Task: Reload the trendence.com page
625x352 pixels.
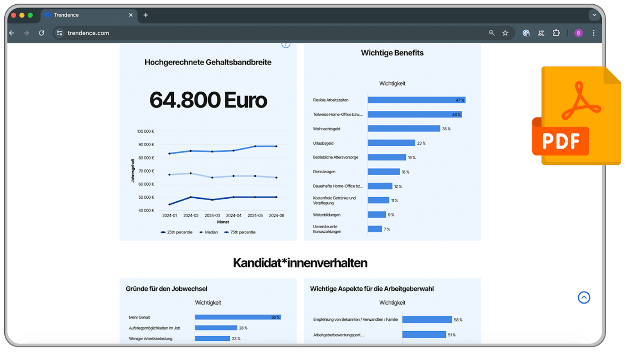Action: [41, 33]
